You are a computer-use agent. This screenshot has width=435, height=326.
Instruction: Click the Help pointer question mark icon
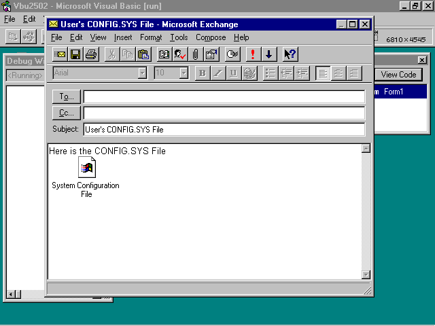click(x=290, y=54)
